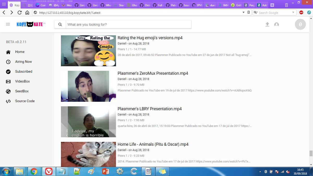313x176 pixels.
Task: Expand hidden system tray icons
Action: pyautogui.click(x=260, y=172)
